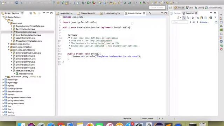This screenshot has width=224, height=126.
Task: Toggle Link with Editor in Project Explorer
Action: tap(34, 13)
